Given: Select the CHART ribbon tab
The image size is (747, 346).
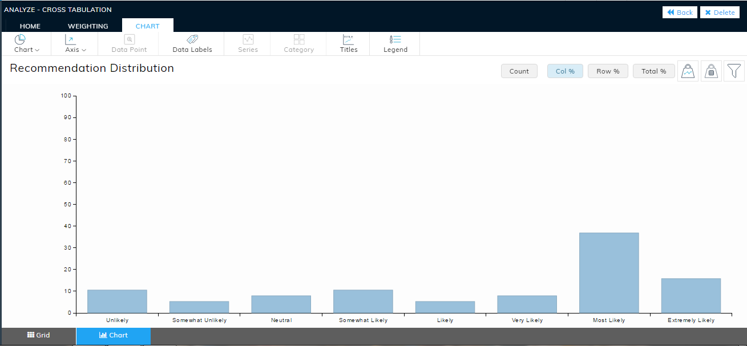Looking at the screenshot, I should pyautogui.click(x=148, y=26).
